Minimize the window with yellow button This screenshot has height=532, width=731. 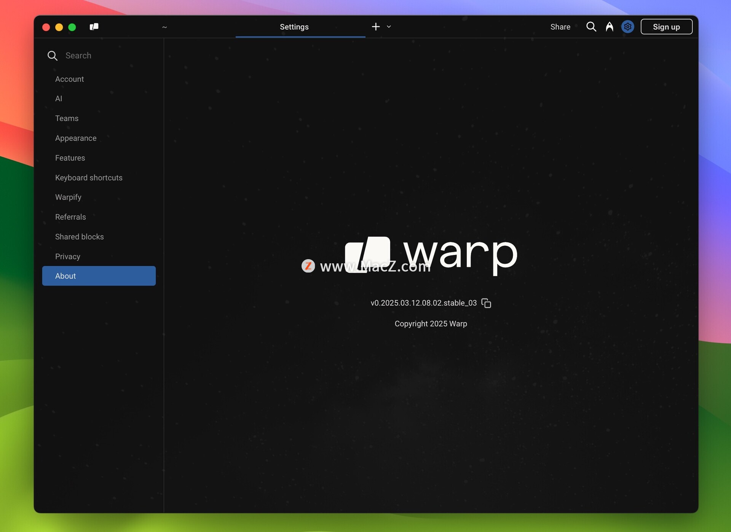(59, 27)
